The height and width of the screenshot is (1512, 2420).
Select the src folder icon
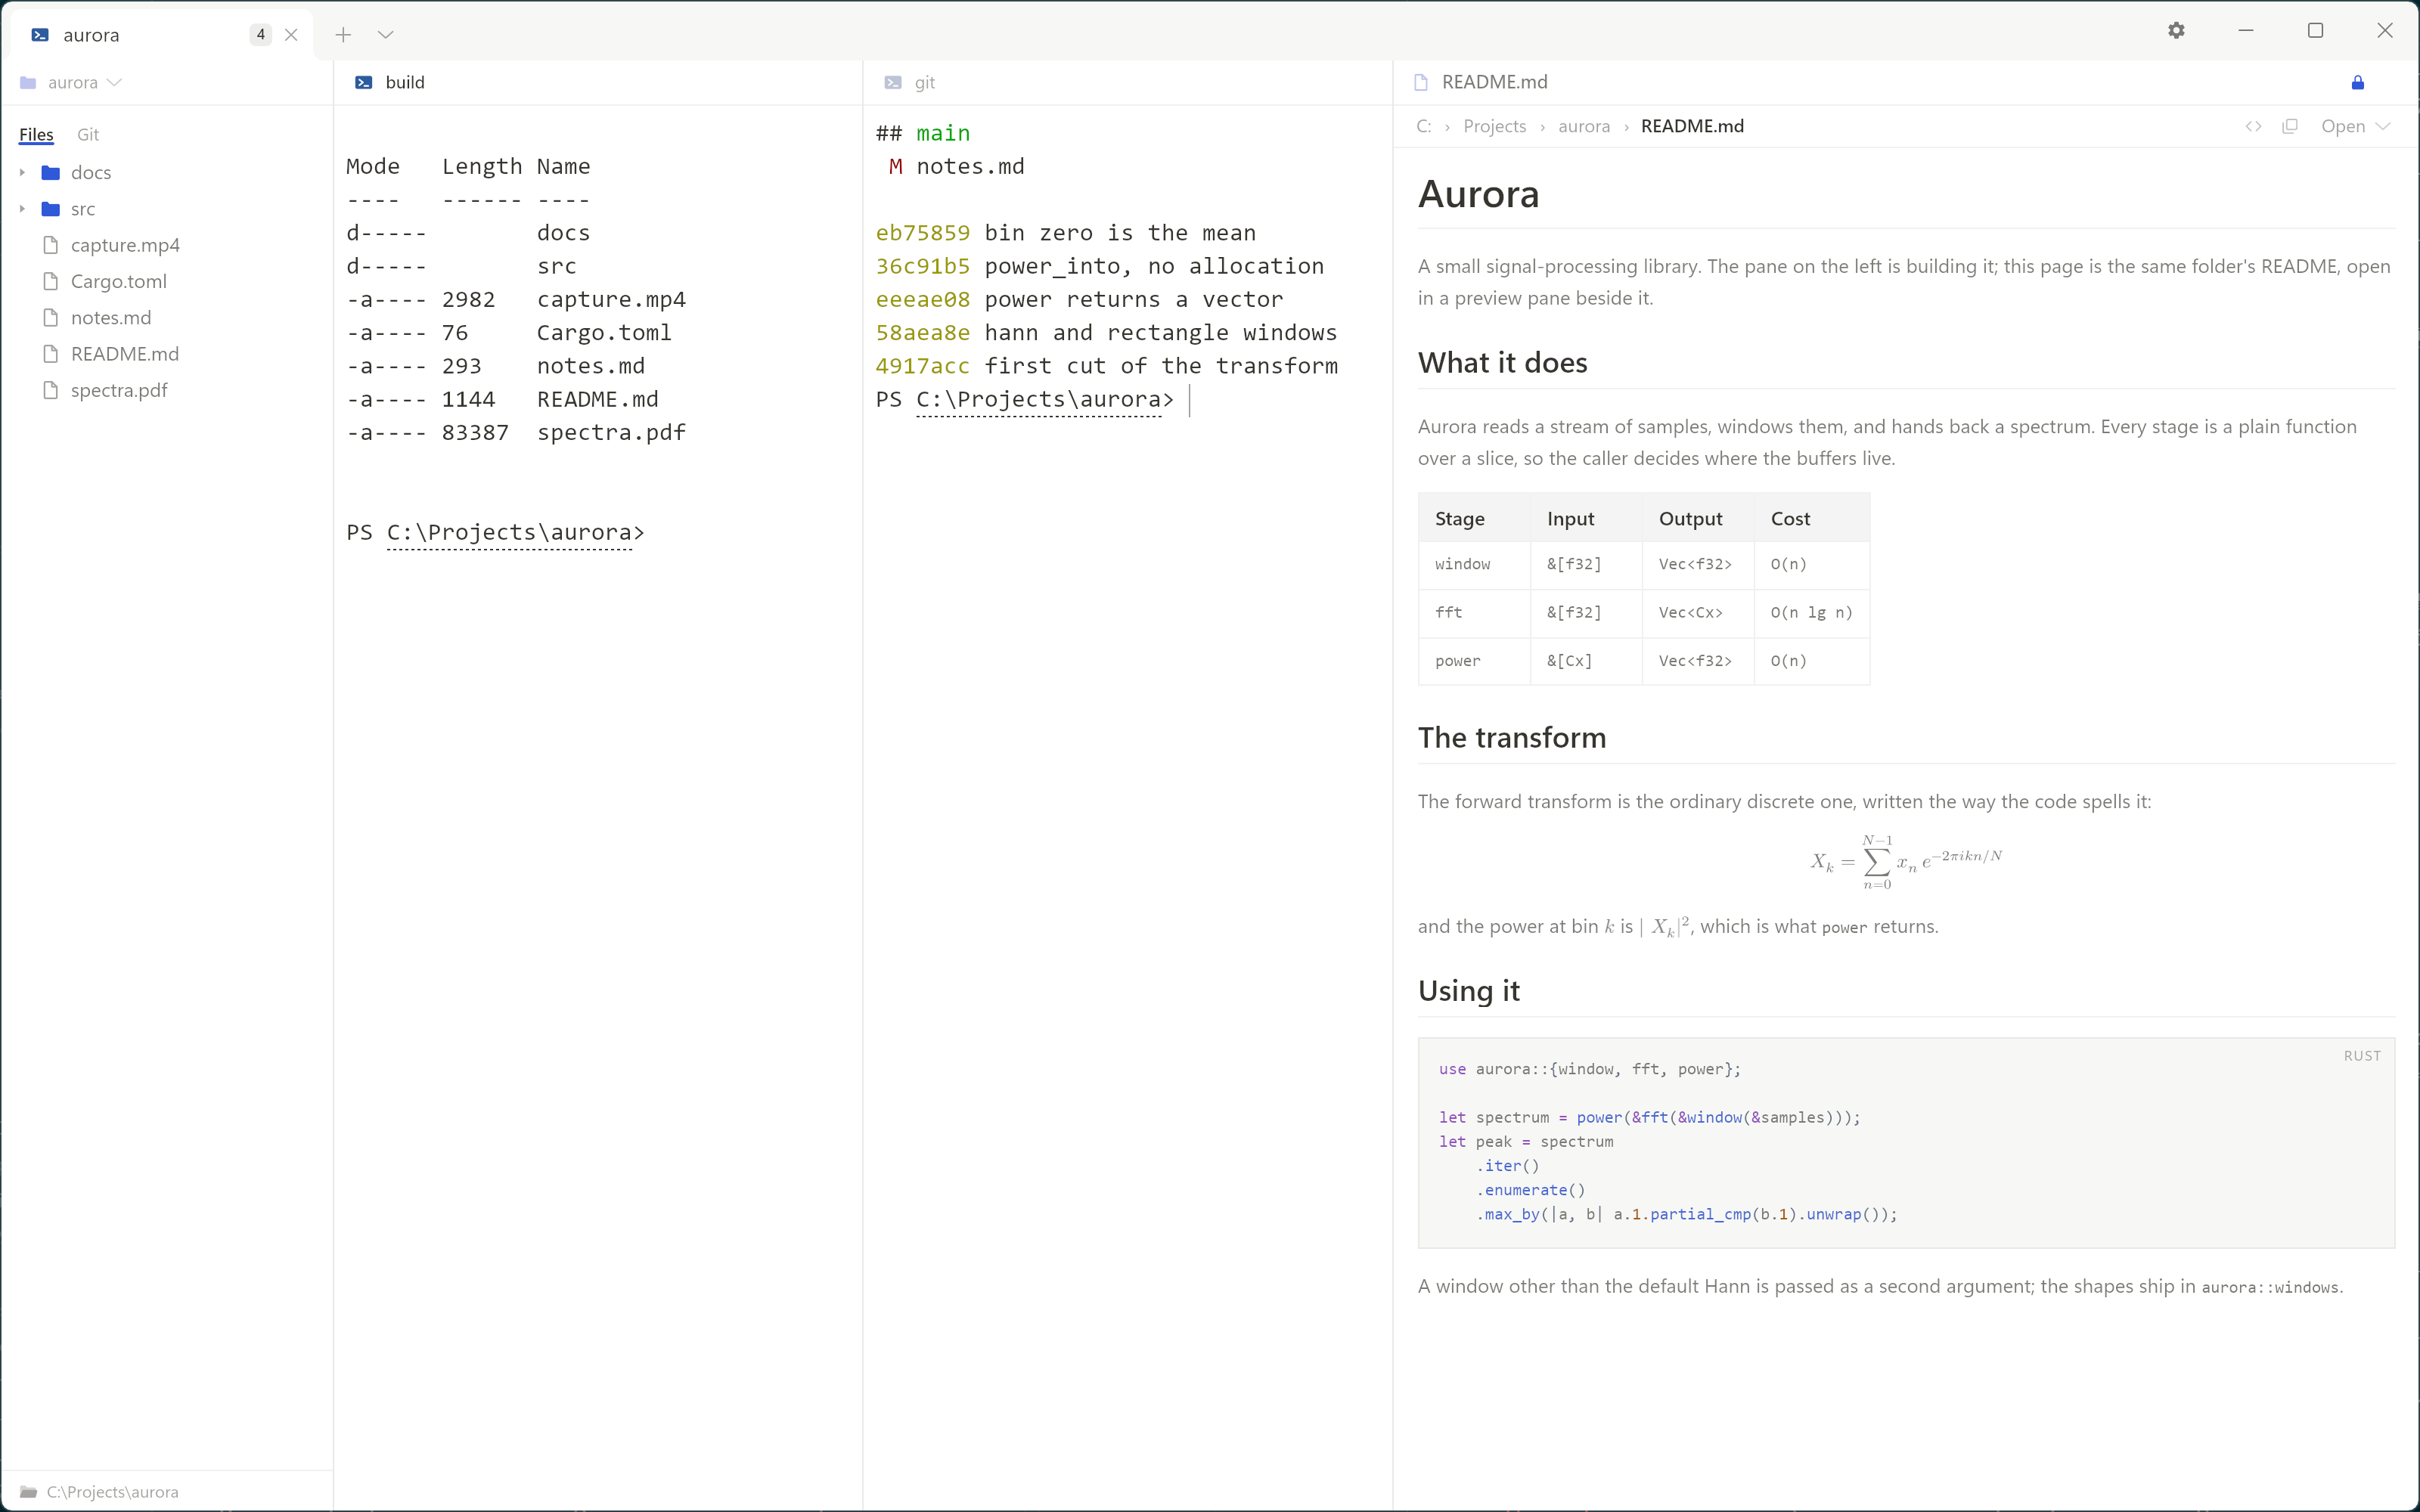tap(51, 209)
